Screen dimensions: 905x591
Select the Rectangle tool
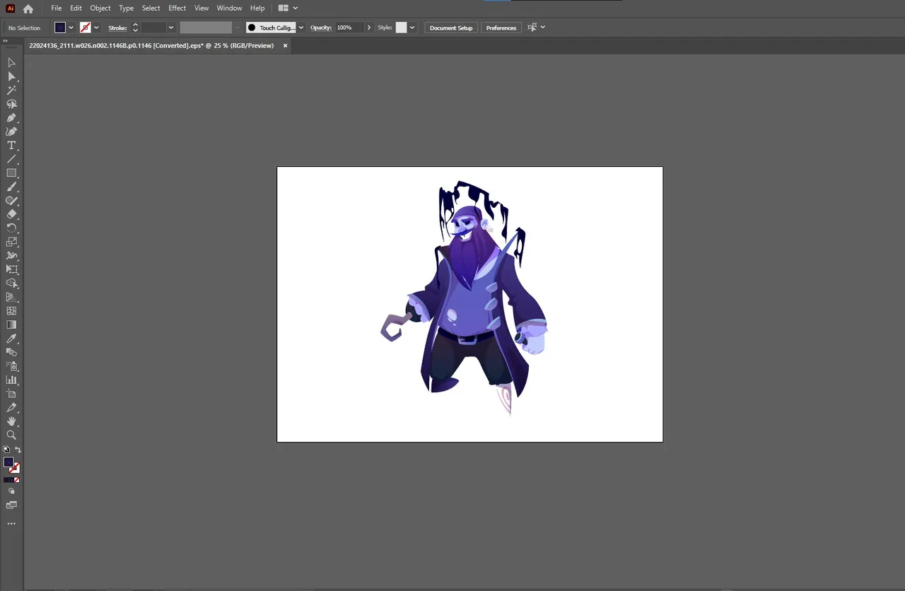tap(11, 172)
